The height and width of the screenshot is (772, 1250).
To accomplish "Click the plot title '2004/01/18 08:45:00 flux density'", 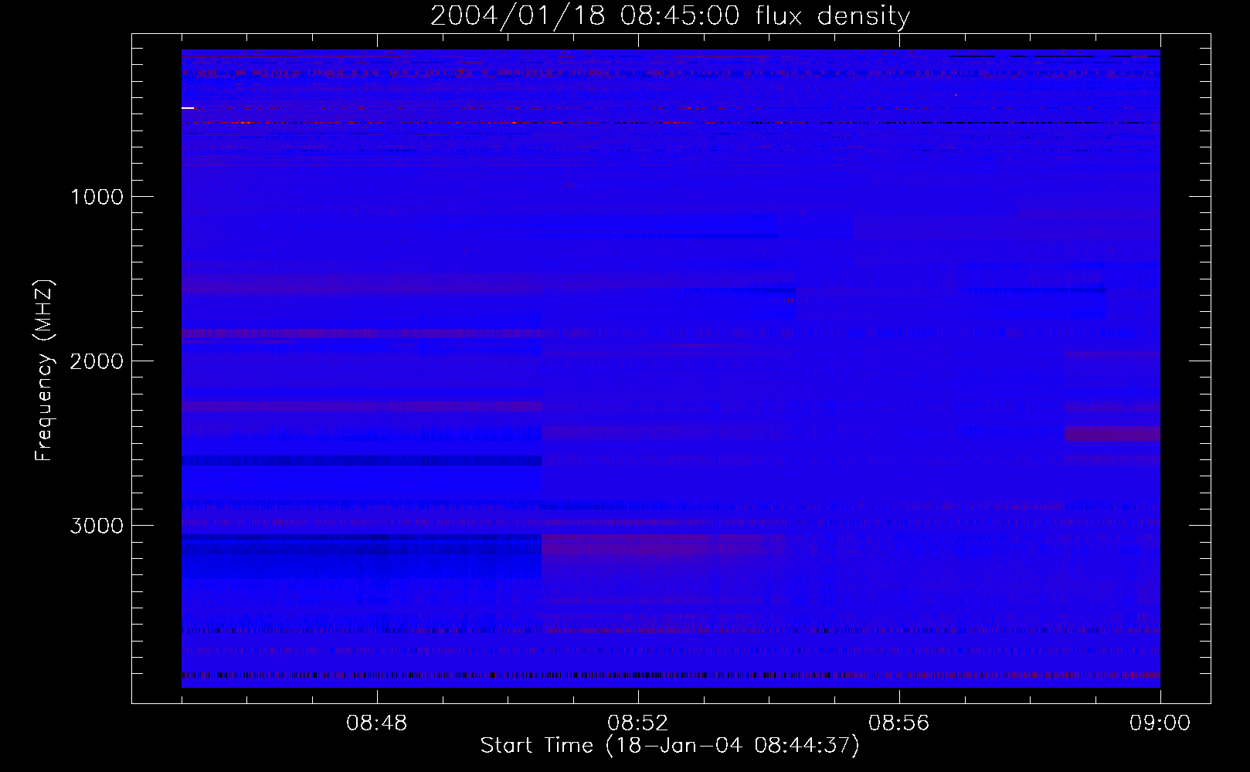I will 670,16.
